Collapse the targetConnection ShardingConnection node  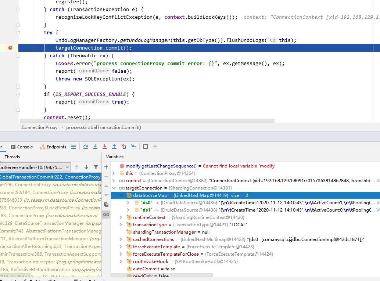click(x=114, y=188)
